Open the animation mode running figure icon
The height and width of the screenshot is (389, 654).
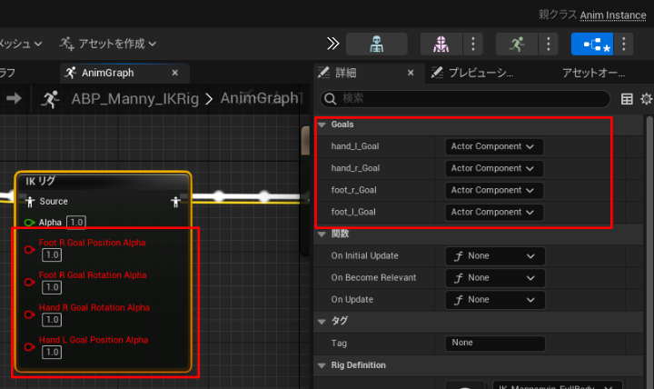(x=516, y=44)
